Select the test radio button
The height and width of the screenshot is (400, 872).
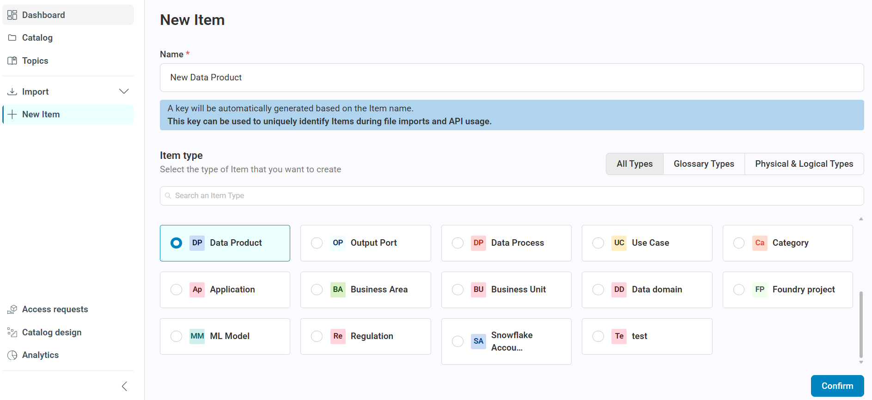tap(598, 336)
